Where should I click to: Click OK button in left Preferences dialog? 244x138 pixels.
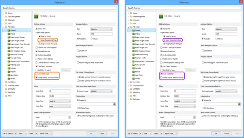coord(91,134)
